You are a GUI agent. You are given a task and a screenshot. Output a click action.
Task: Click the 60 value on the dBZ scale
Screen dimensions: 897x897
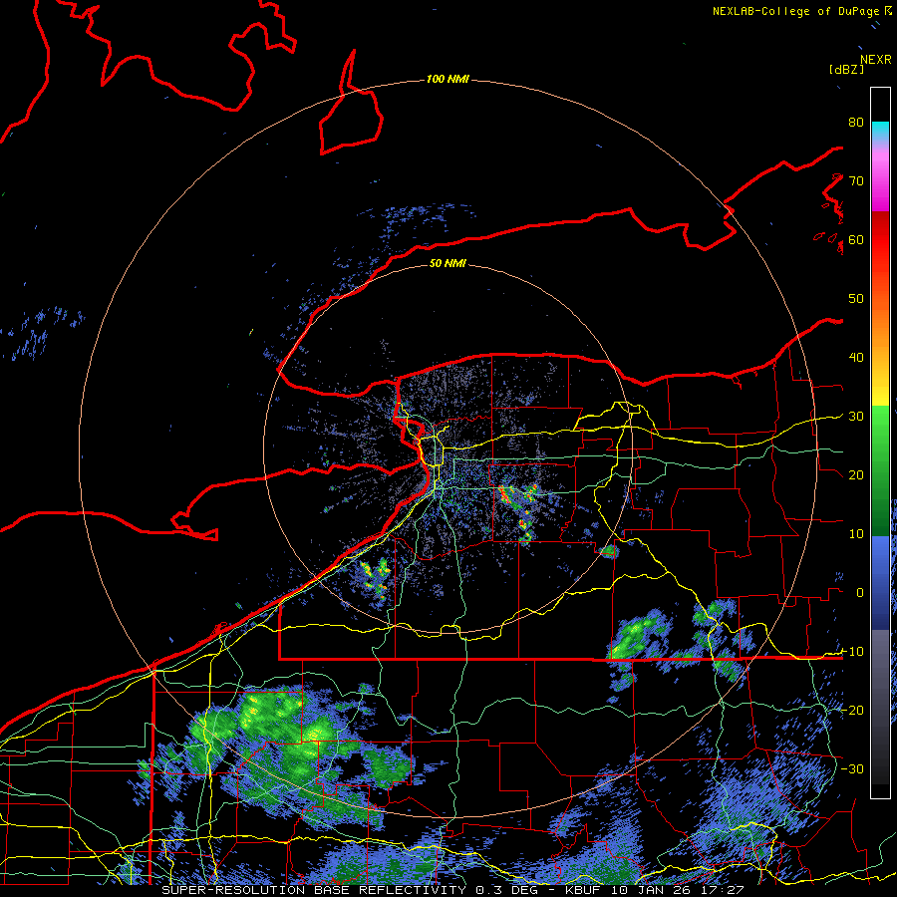click(x=856, y=239)
